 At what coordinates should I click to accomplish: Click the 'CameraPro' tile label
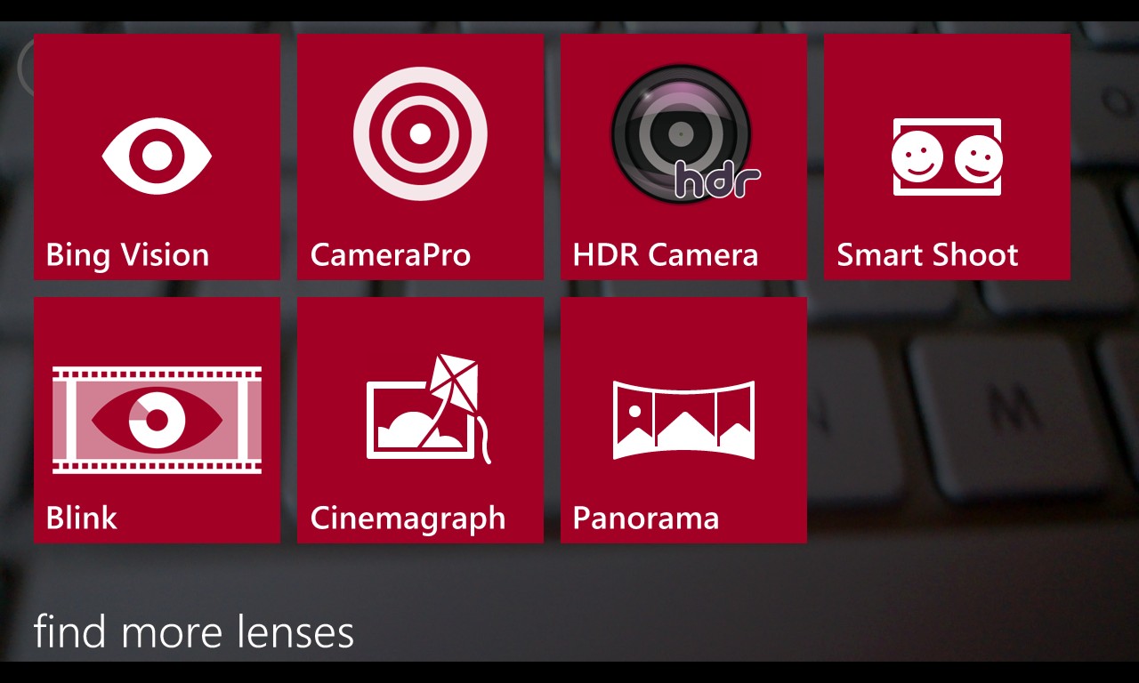(390, 255)
